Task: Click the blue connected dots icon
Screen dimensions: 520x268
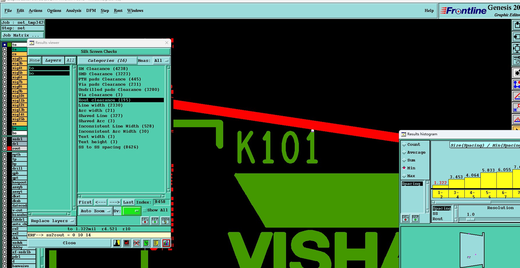Action: [x=517, y=84]
